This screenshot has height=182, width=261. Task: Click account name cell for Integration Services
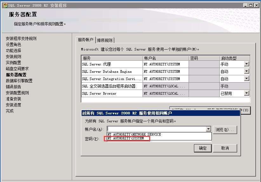166,79
